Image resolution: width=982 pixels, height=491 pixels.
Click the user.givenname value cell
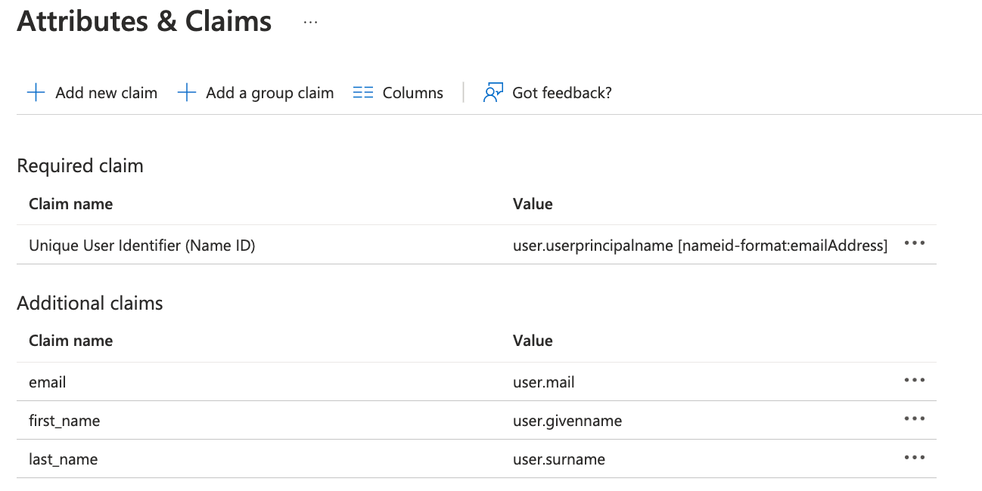[567, 421]
